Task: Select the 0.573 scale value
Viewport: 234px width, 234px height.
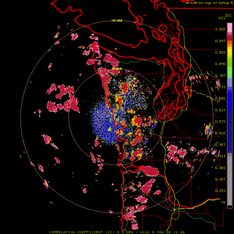Action: coord(220,122)
